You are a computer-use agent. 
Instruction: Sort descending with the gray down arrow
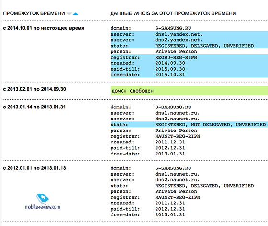click(69, 14)
